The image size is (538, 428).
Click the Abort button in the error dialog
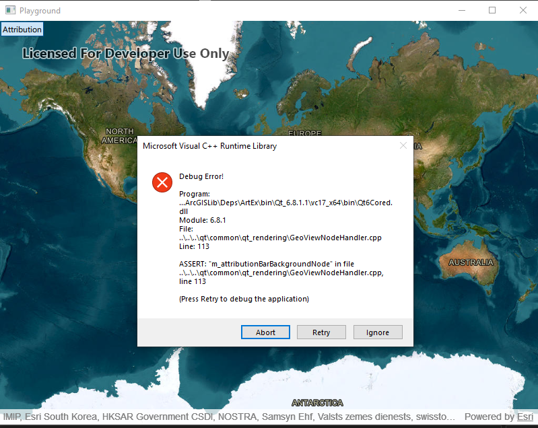(x=265, y=332)
